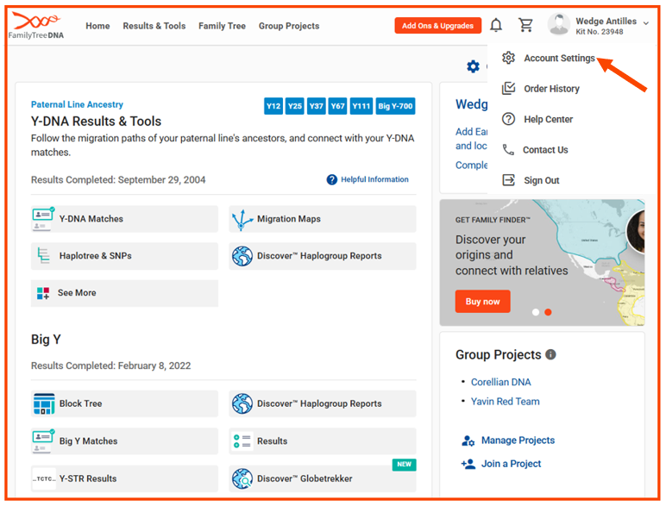Click the Y37 test badge
Image resolution: width=666 pixels, height=506 pixels.
tap(316, 106)
